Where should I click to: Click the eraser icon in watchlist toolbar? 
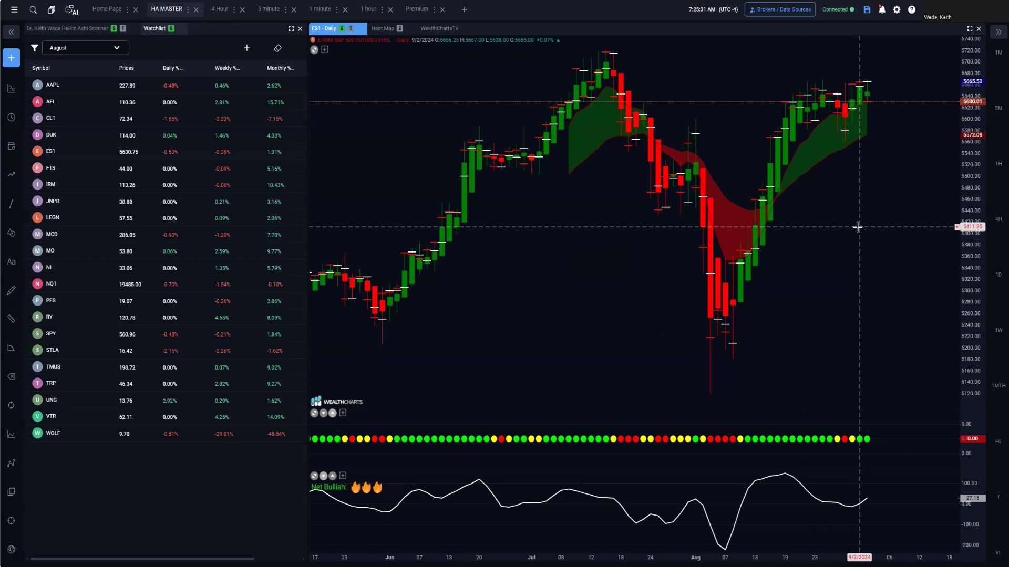click(x=278, y=48)
